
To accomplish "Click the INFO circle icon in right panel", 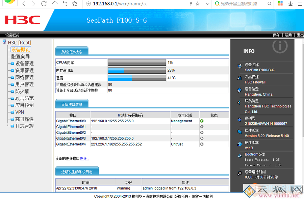I will [x=280, y=47].
